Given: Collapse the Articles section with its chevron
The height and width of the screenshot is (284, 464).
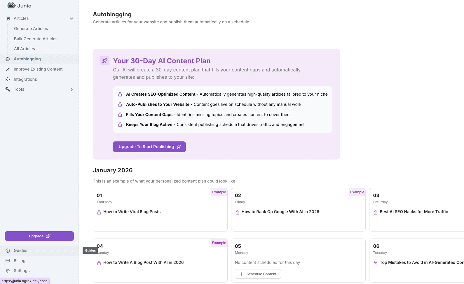Looking at the screenshot, I should tap(71, 18).
